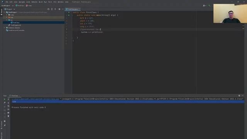Open the Run menu
This screenshot has width=247, height=139.
[45, 2]
